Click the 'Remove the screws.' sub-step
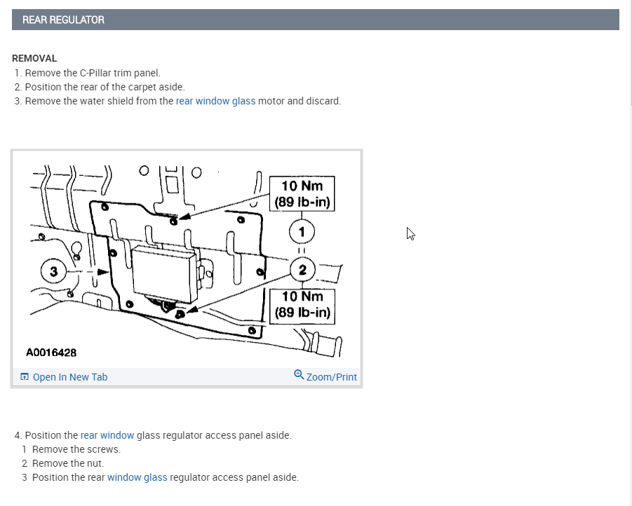Screen dimensions: 632x506 point(76,449)
